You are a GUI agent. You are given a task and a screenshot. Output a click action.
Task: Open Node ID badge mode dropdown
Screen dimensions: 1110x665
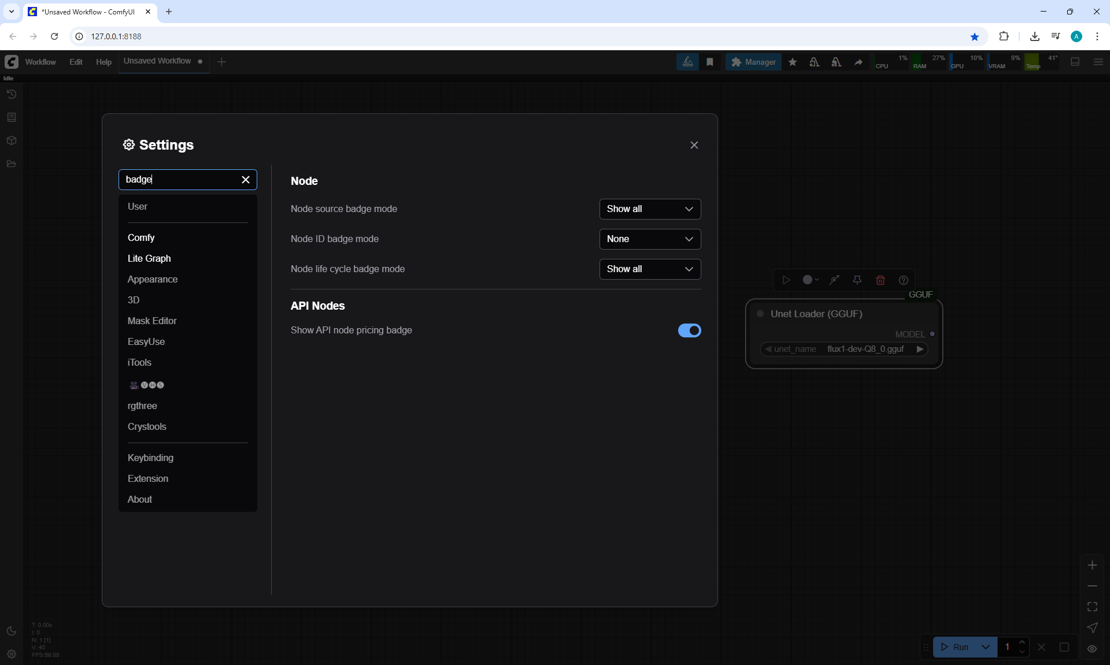tap(650, 239)
